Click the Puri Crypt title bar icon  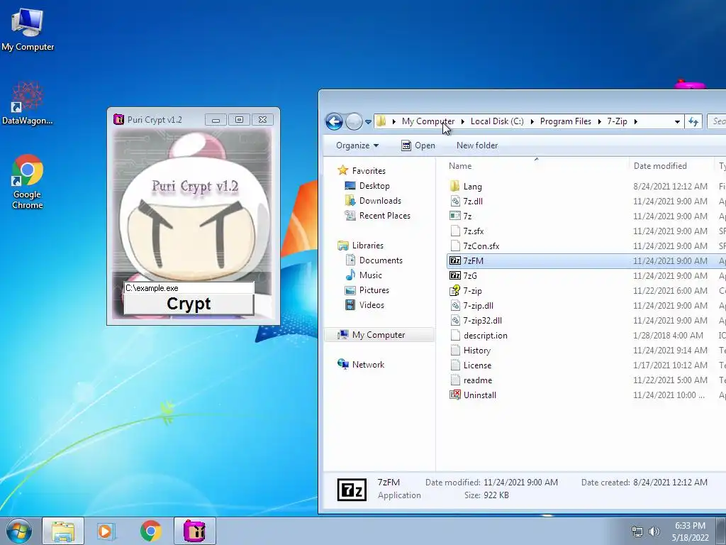[118, 119]
